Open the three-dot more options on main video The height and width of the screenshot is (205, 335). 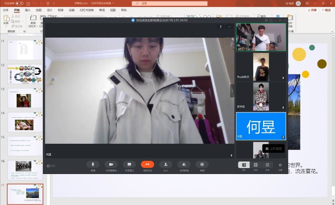pyautogui.click(x=229, y=26)
